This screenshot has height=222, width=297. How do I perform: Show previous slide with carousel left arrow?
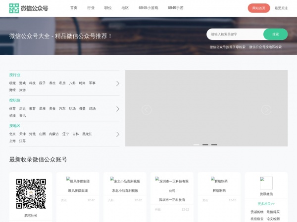(x=147, y=110)
